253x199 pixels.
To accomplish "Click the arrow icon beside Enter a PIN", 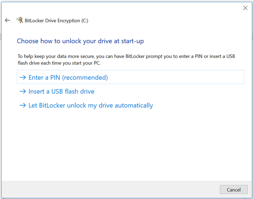I will coord(23,78).
